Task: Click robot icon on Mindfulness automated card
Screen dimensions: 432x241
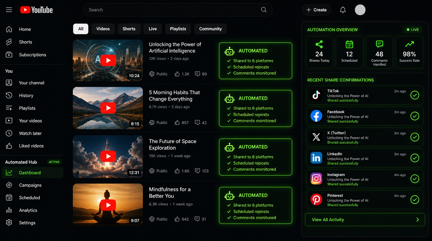Action: click(229, 195)
